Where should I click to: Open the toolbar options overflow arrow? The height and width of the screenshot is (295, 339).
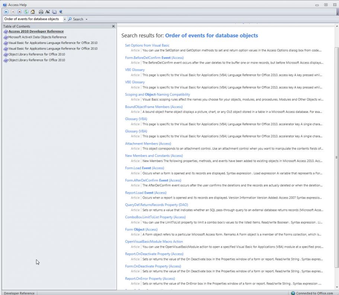(338, 13)
